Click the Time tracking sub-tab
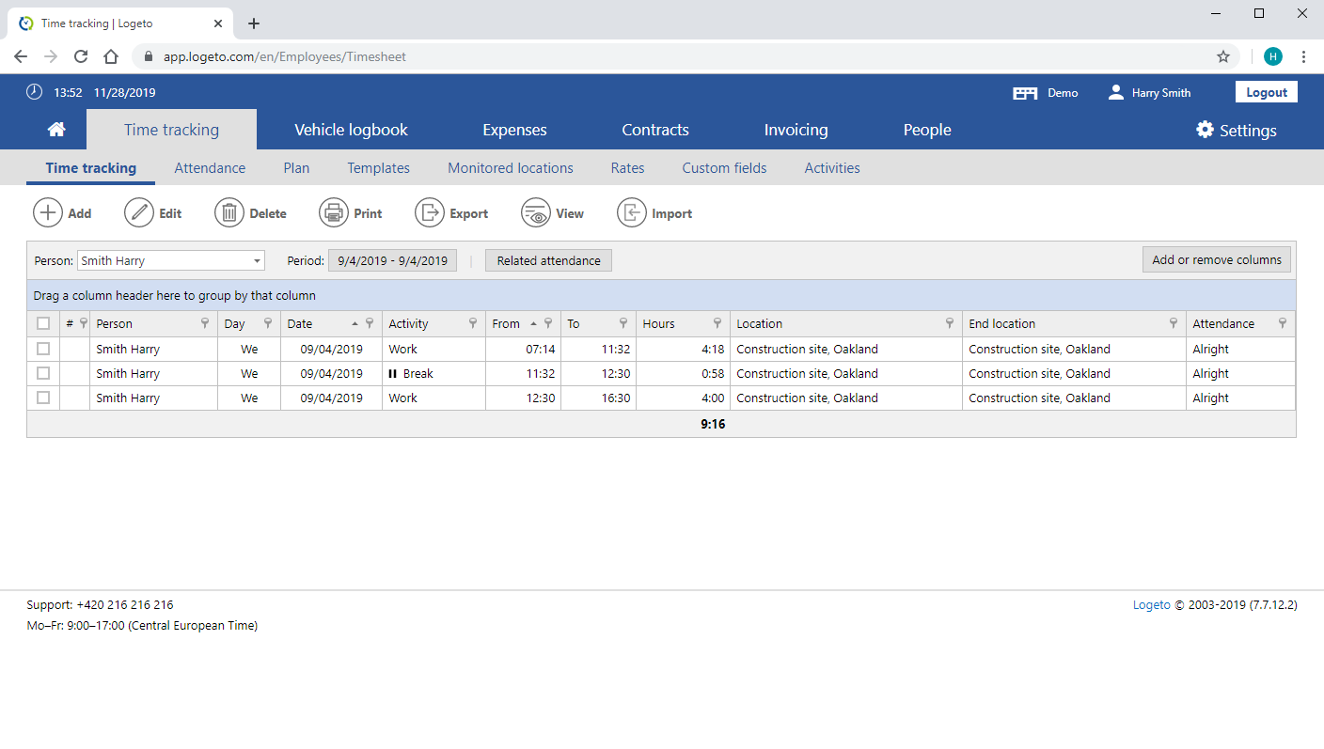The width and height of the screenshot is (1324, 749). [91, 168]
